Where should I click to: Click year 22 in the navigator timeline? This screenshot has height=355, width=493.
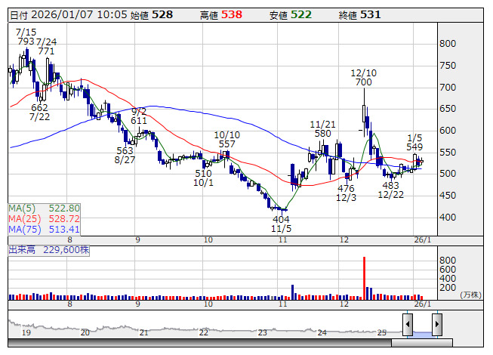(x=203, y=332)
